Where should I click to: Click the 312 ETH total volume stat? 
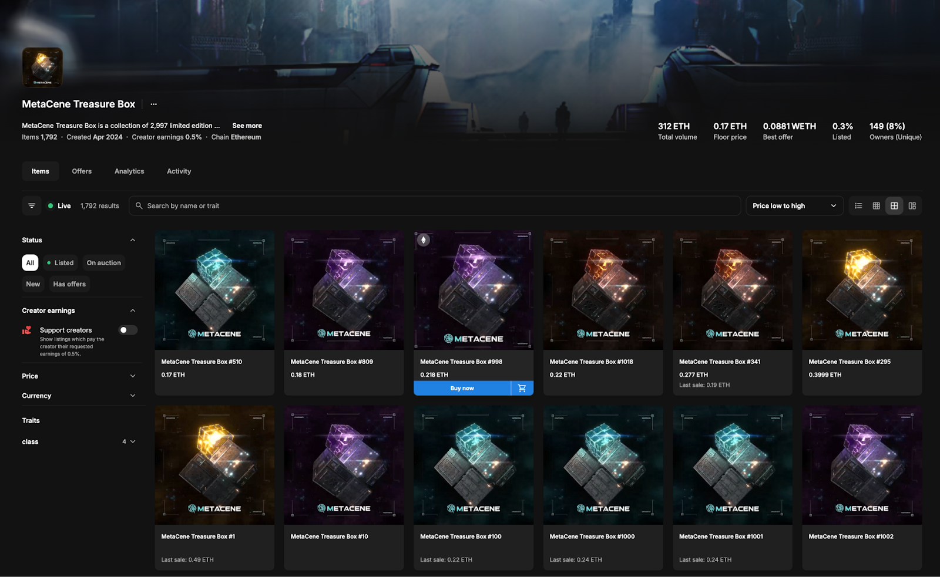(x=677, y=131)
